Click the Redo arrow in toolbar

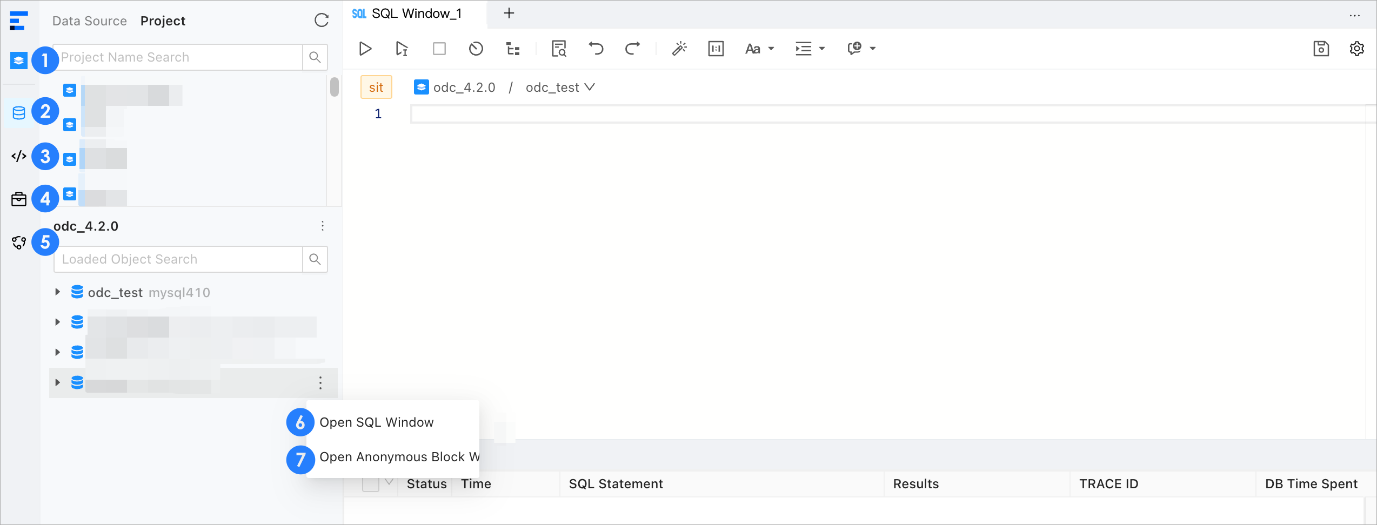[632, 49]
